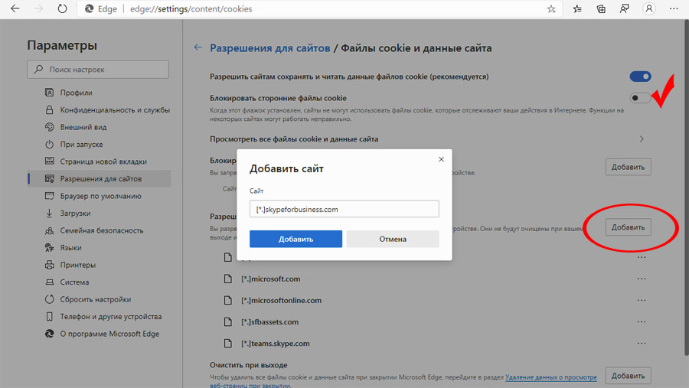This screenshot has width=689, height=388.
Task: Open the Favorites list icon
Action: pyautogui.click(x=577, y=8)
